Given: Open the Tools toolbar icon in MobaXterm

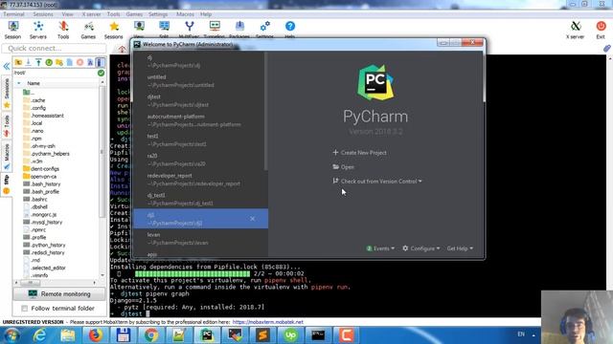Looking at the screenshot, I should tap(63, 30).
